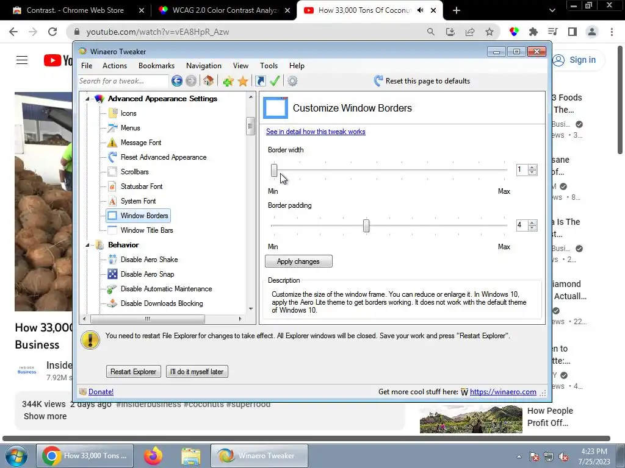Click Show more in video description
The height and width of the screenshot is (468, 625).
click(45, 416)
